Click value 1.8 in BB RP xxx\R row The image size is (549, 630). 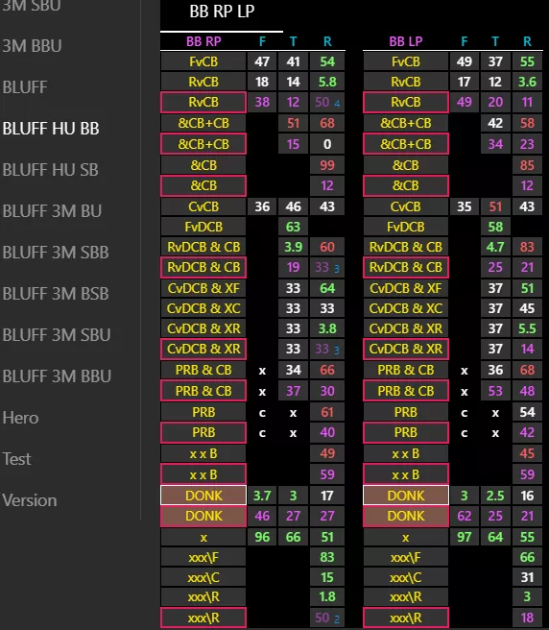click(327, 596)
